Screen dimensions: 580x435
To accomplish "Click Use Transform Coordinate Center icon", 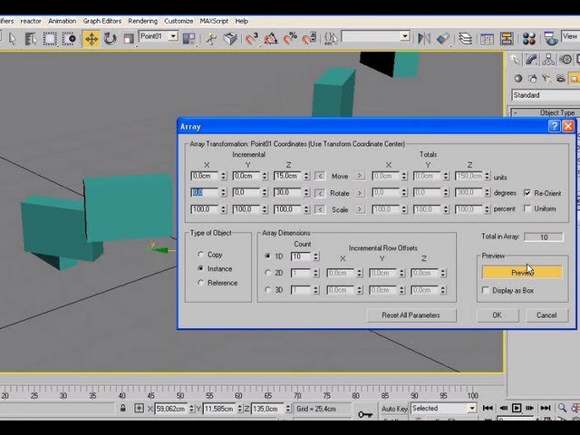I will [x=188, y=38].
